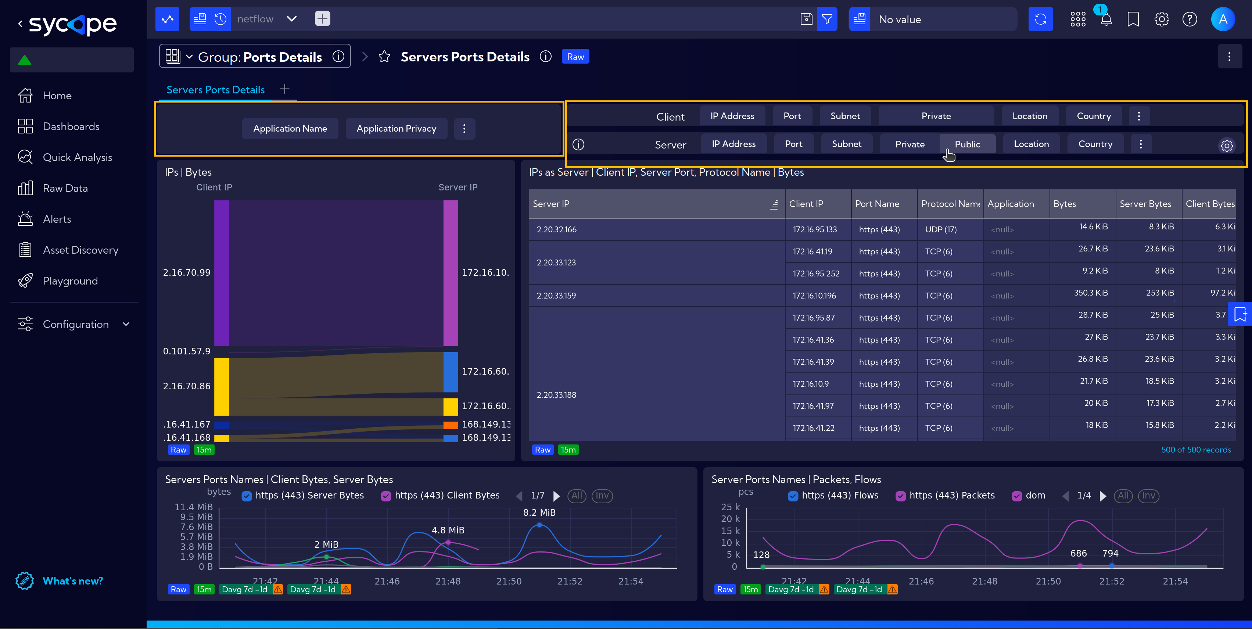The image size is (1252, 629).
Task: Open the notifications bell
Action: (x=1106, y=19)
